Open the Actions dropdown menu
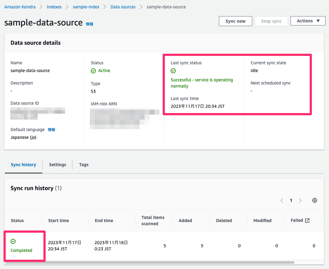This screenshot has height=269, width=329. coord(308,21)
